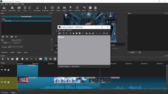Apply bold in the HTML Editor
Image resolution: width=168 pixels, height=94 pixels.
click(80, 33)
